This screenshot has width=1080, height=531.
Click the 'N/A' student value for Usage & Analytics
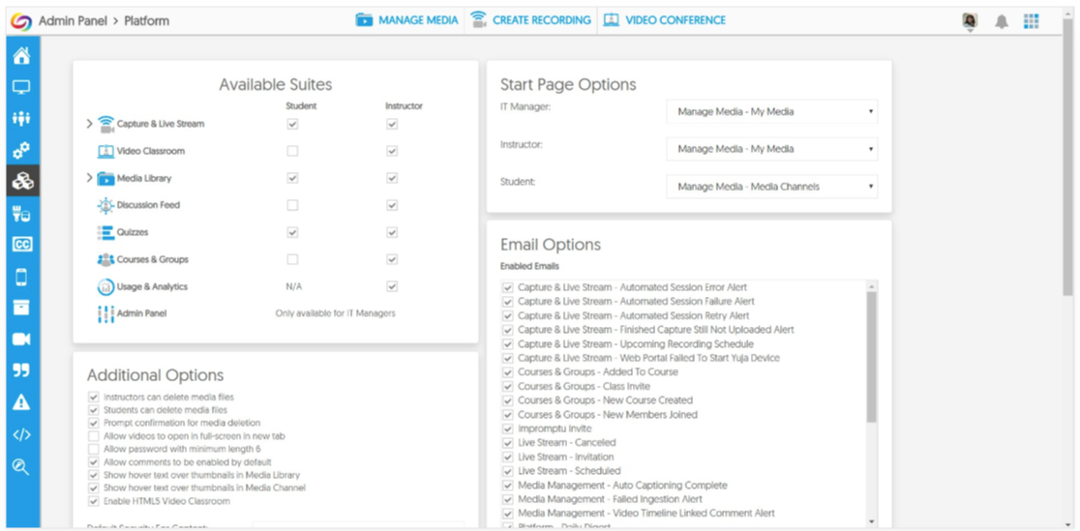tap(293, 286)
